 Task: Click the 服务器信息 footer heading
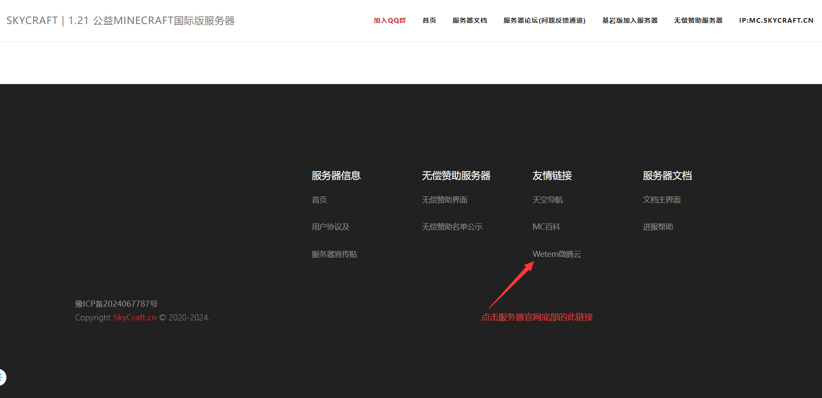[336, 176]
